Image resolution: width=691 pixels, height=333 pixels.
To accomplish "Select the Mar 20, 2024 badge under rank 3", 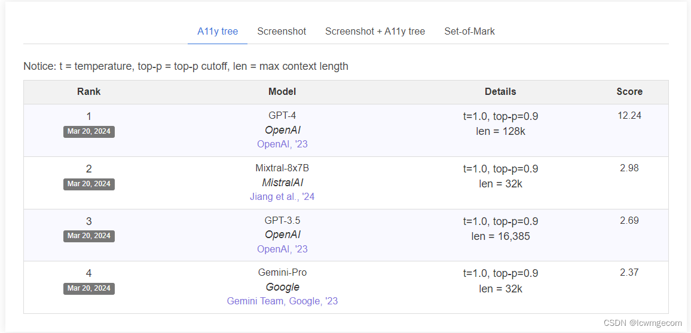I will click(x=89, y=236).
